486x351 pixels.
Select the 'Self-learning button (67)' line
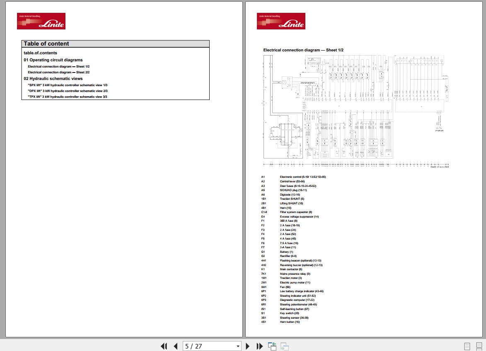tap(295, 309)
